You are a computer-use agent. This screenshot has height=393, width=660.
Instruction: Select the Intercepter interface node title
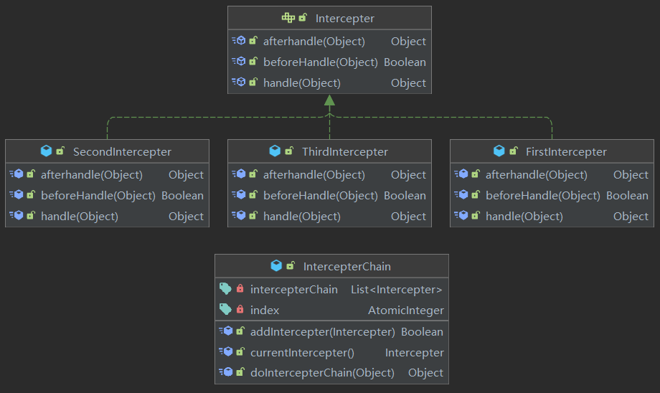click(x=345, y=19)
